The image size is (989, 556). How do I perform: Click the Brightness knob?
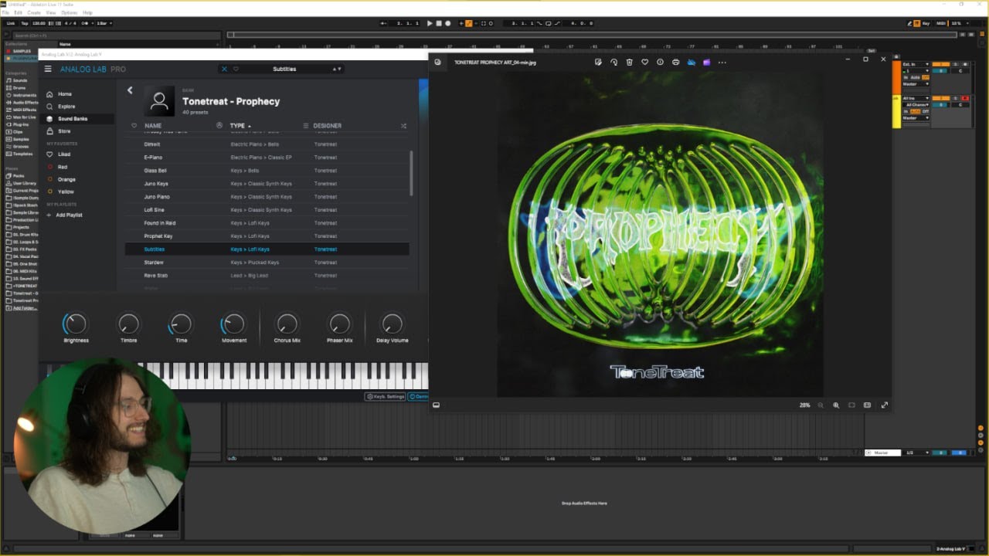76,324
